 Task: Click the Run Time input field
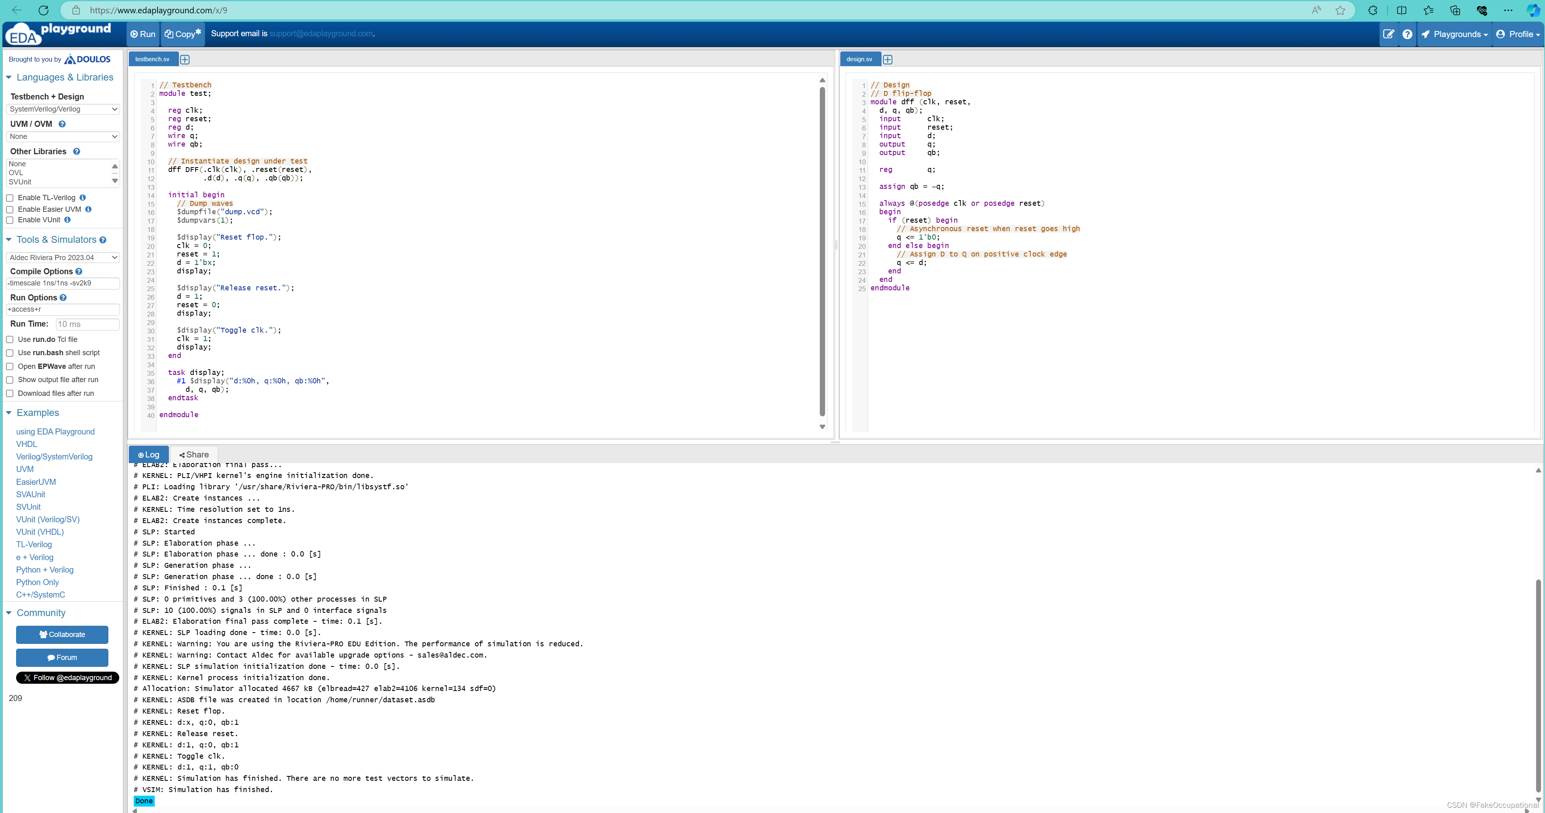(87, 325)
